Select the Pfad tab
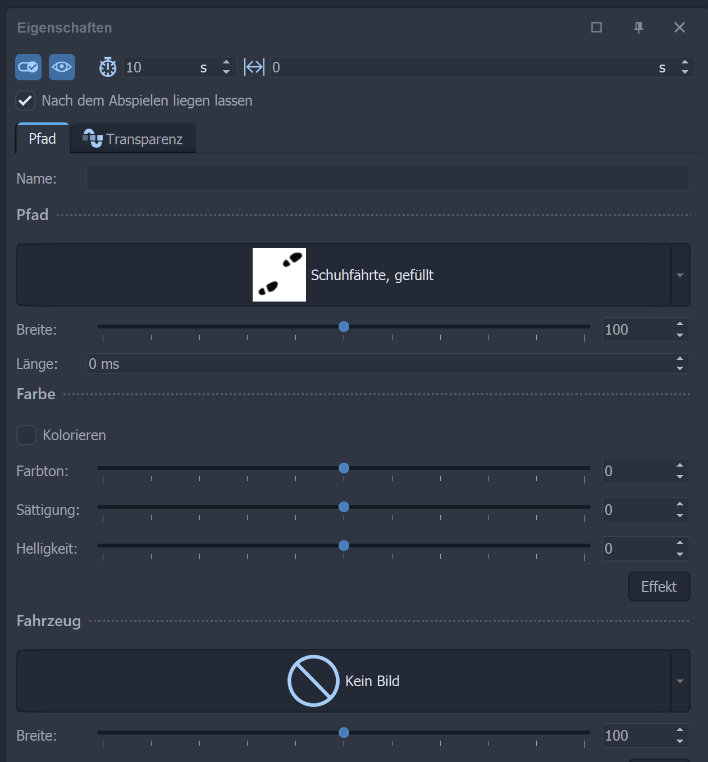708x762 pixels. coord(43,139)
